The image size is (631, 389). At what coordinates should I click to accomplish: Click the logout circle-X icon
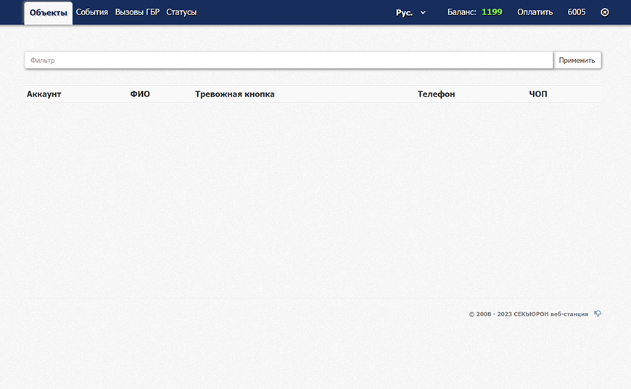pyautogui.click(x=604, y=12)
